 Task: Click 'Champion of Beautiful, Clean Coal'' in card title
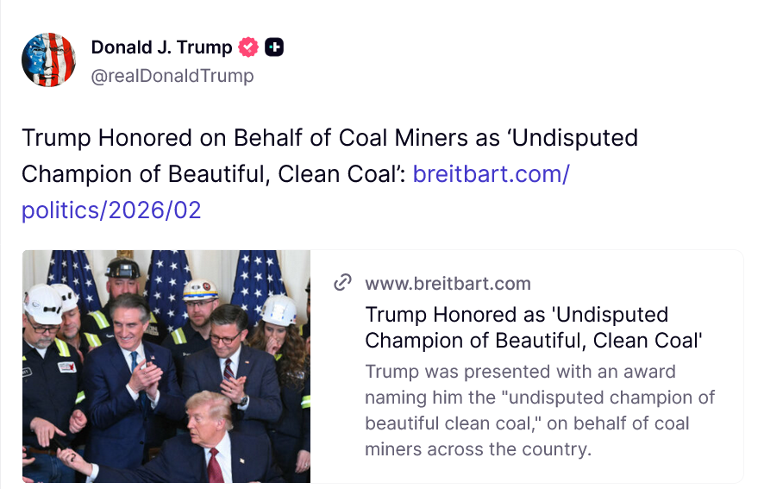[x=535, y=341]
